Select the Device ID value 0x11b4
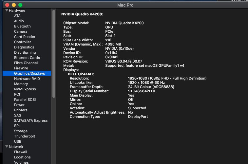The image size is (248, 164). pyautogui.click(x=111, y=53)
